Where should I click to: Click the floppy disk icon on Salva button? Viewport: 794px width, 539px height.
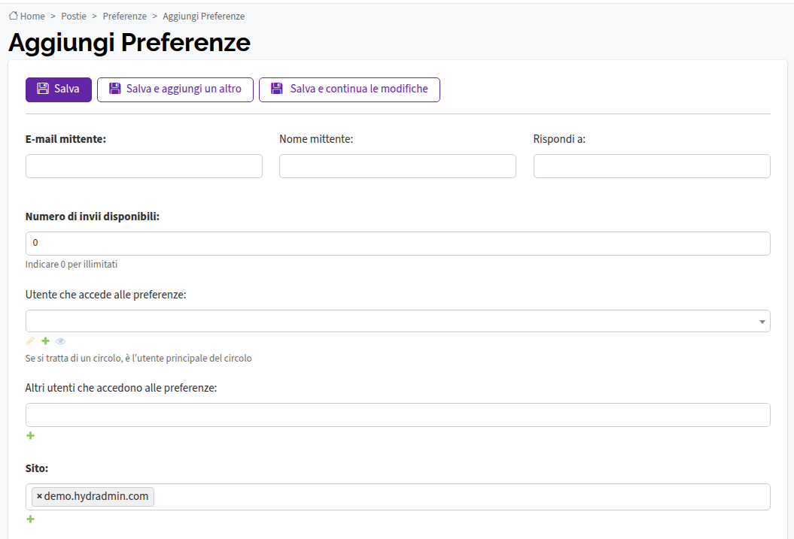(43, 89)
